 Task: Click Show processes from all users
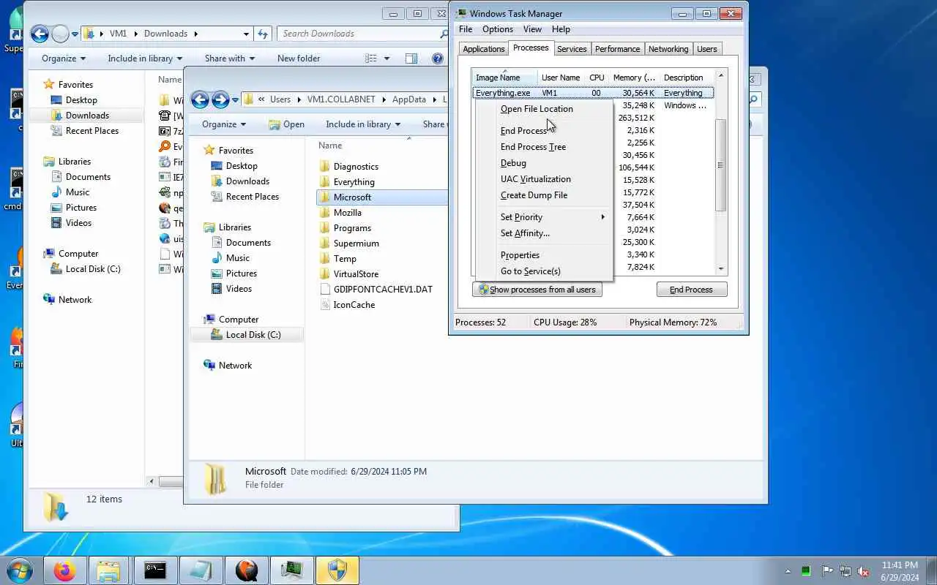[537, 290]
